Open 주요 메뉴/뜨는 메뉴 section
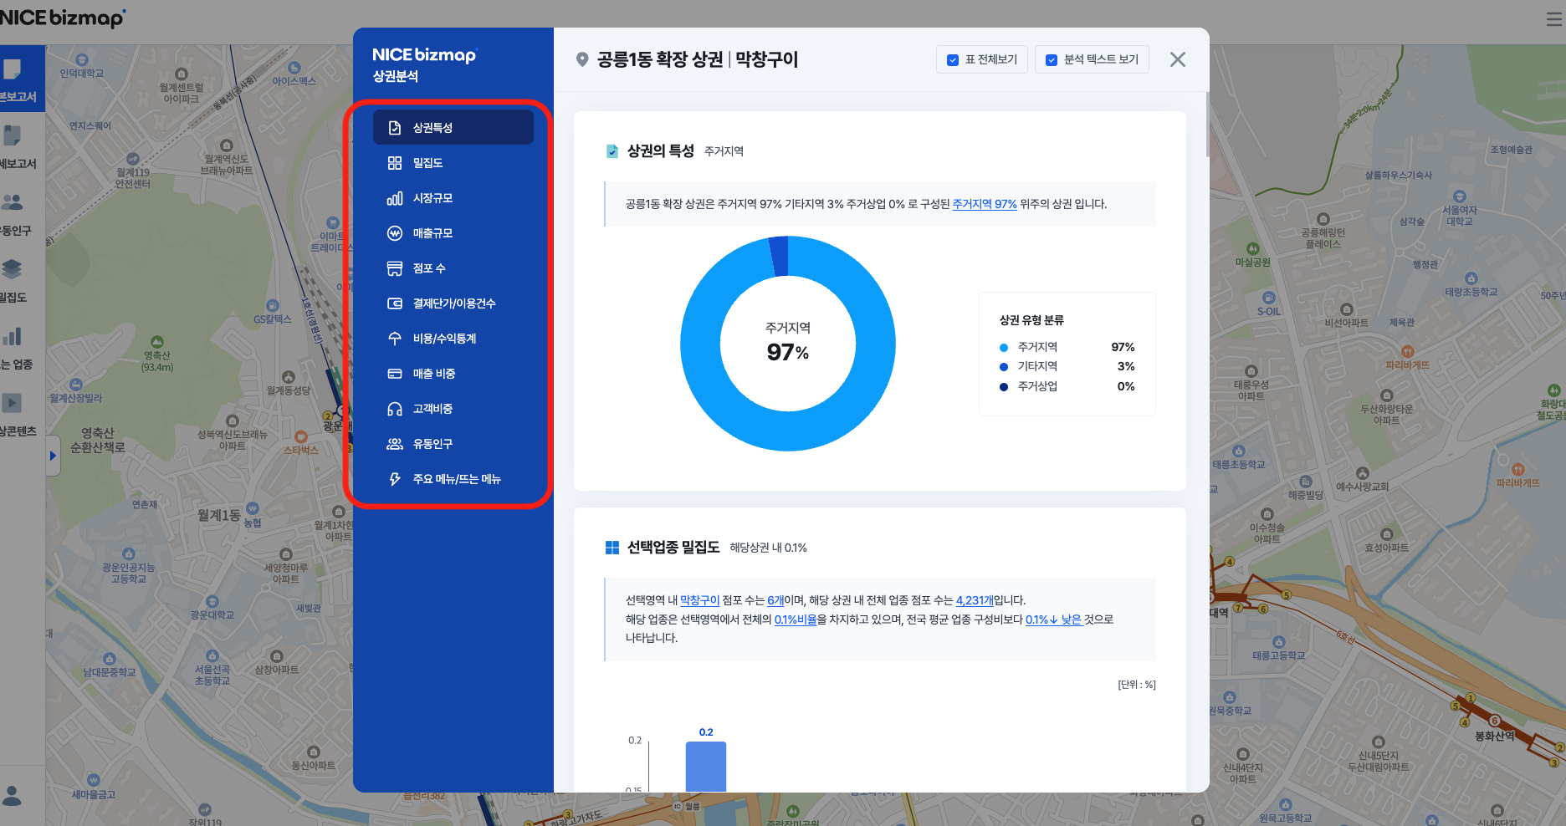Screen dimensions: 1566x826 click(x=453, y=479)
